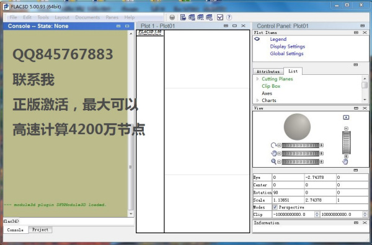Open the Documents menu
The height and width of the screenshot is (245, 372).
coord(87,17)
